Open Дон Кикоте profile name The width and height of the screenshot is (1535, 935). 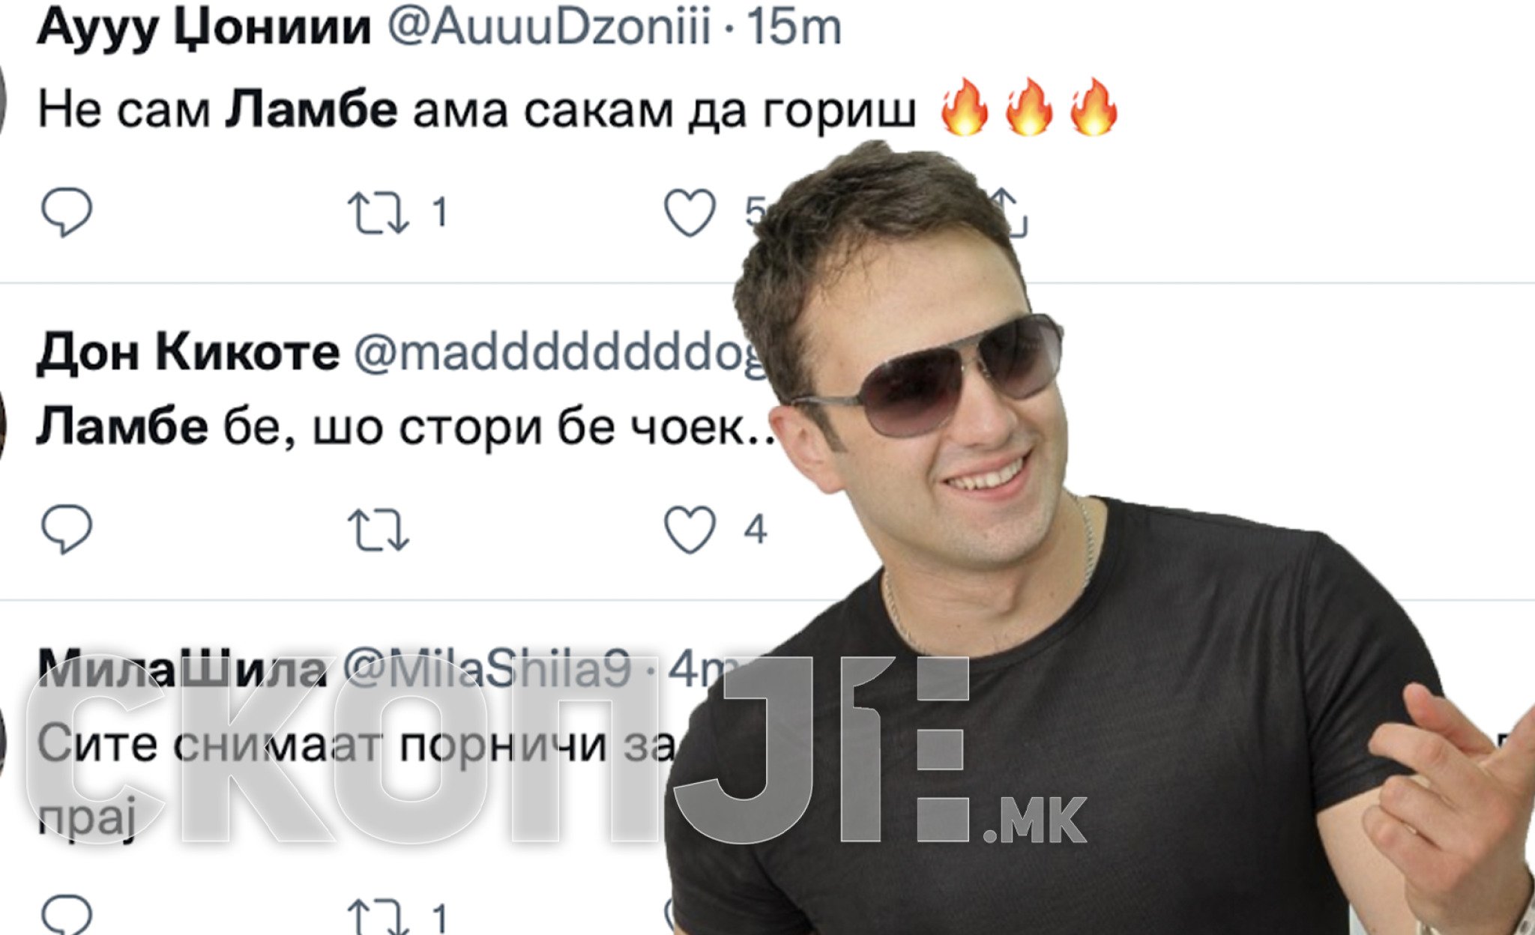tap(188, 351)
